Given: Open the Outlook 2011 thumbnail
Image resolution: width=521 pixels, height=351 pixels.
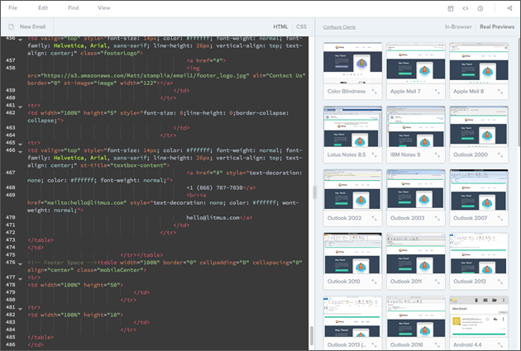Looking at the screenshot, I should pos(416,253).
